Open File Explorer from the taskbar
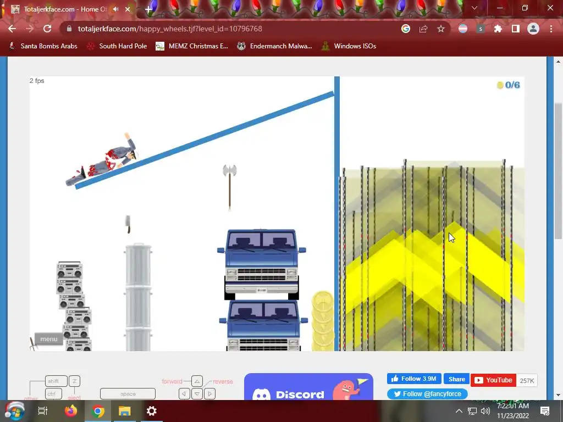This screenshot has height=422, width=563. 125,411
